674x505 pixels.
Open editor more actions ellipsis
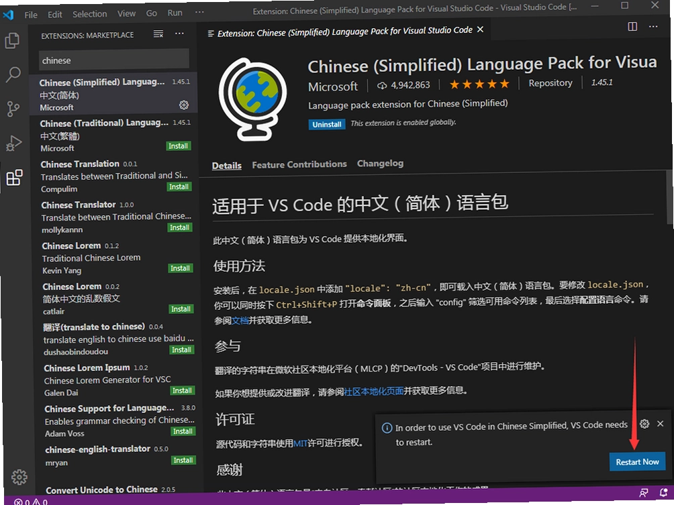coord(653,27)
